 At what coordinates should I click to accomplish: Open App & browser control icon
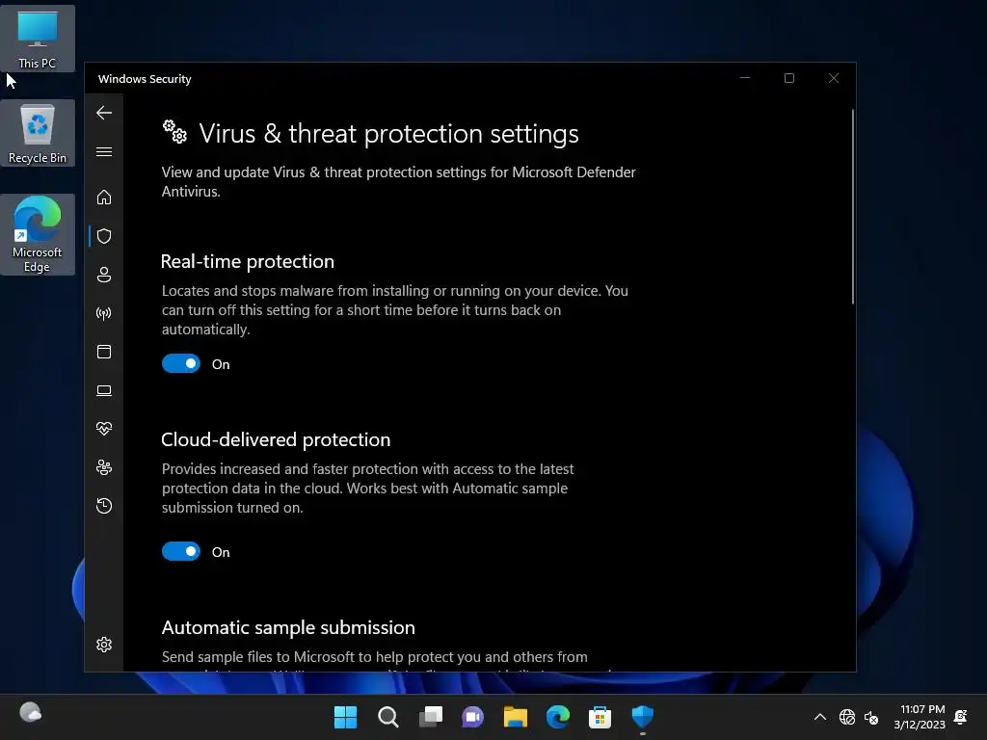[x=104, y=352]
